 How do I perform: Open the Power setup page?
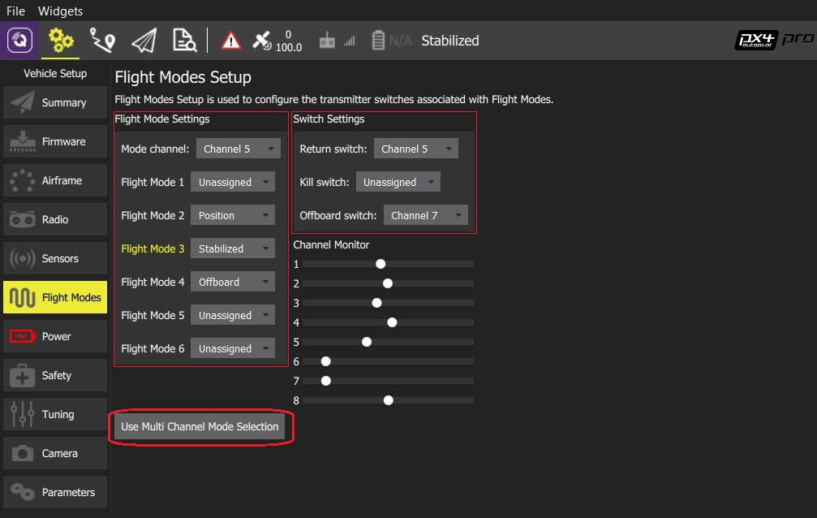55,336
